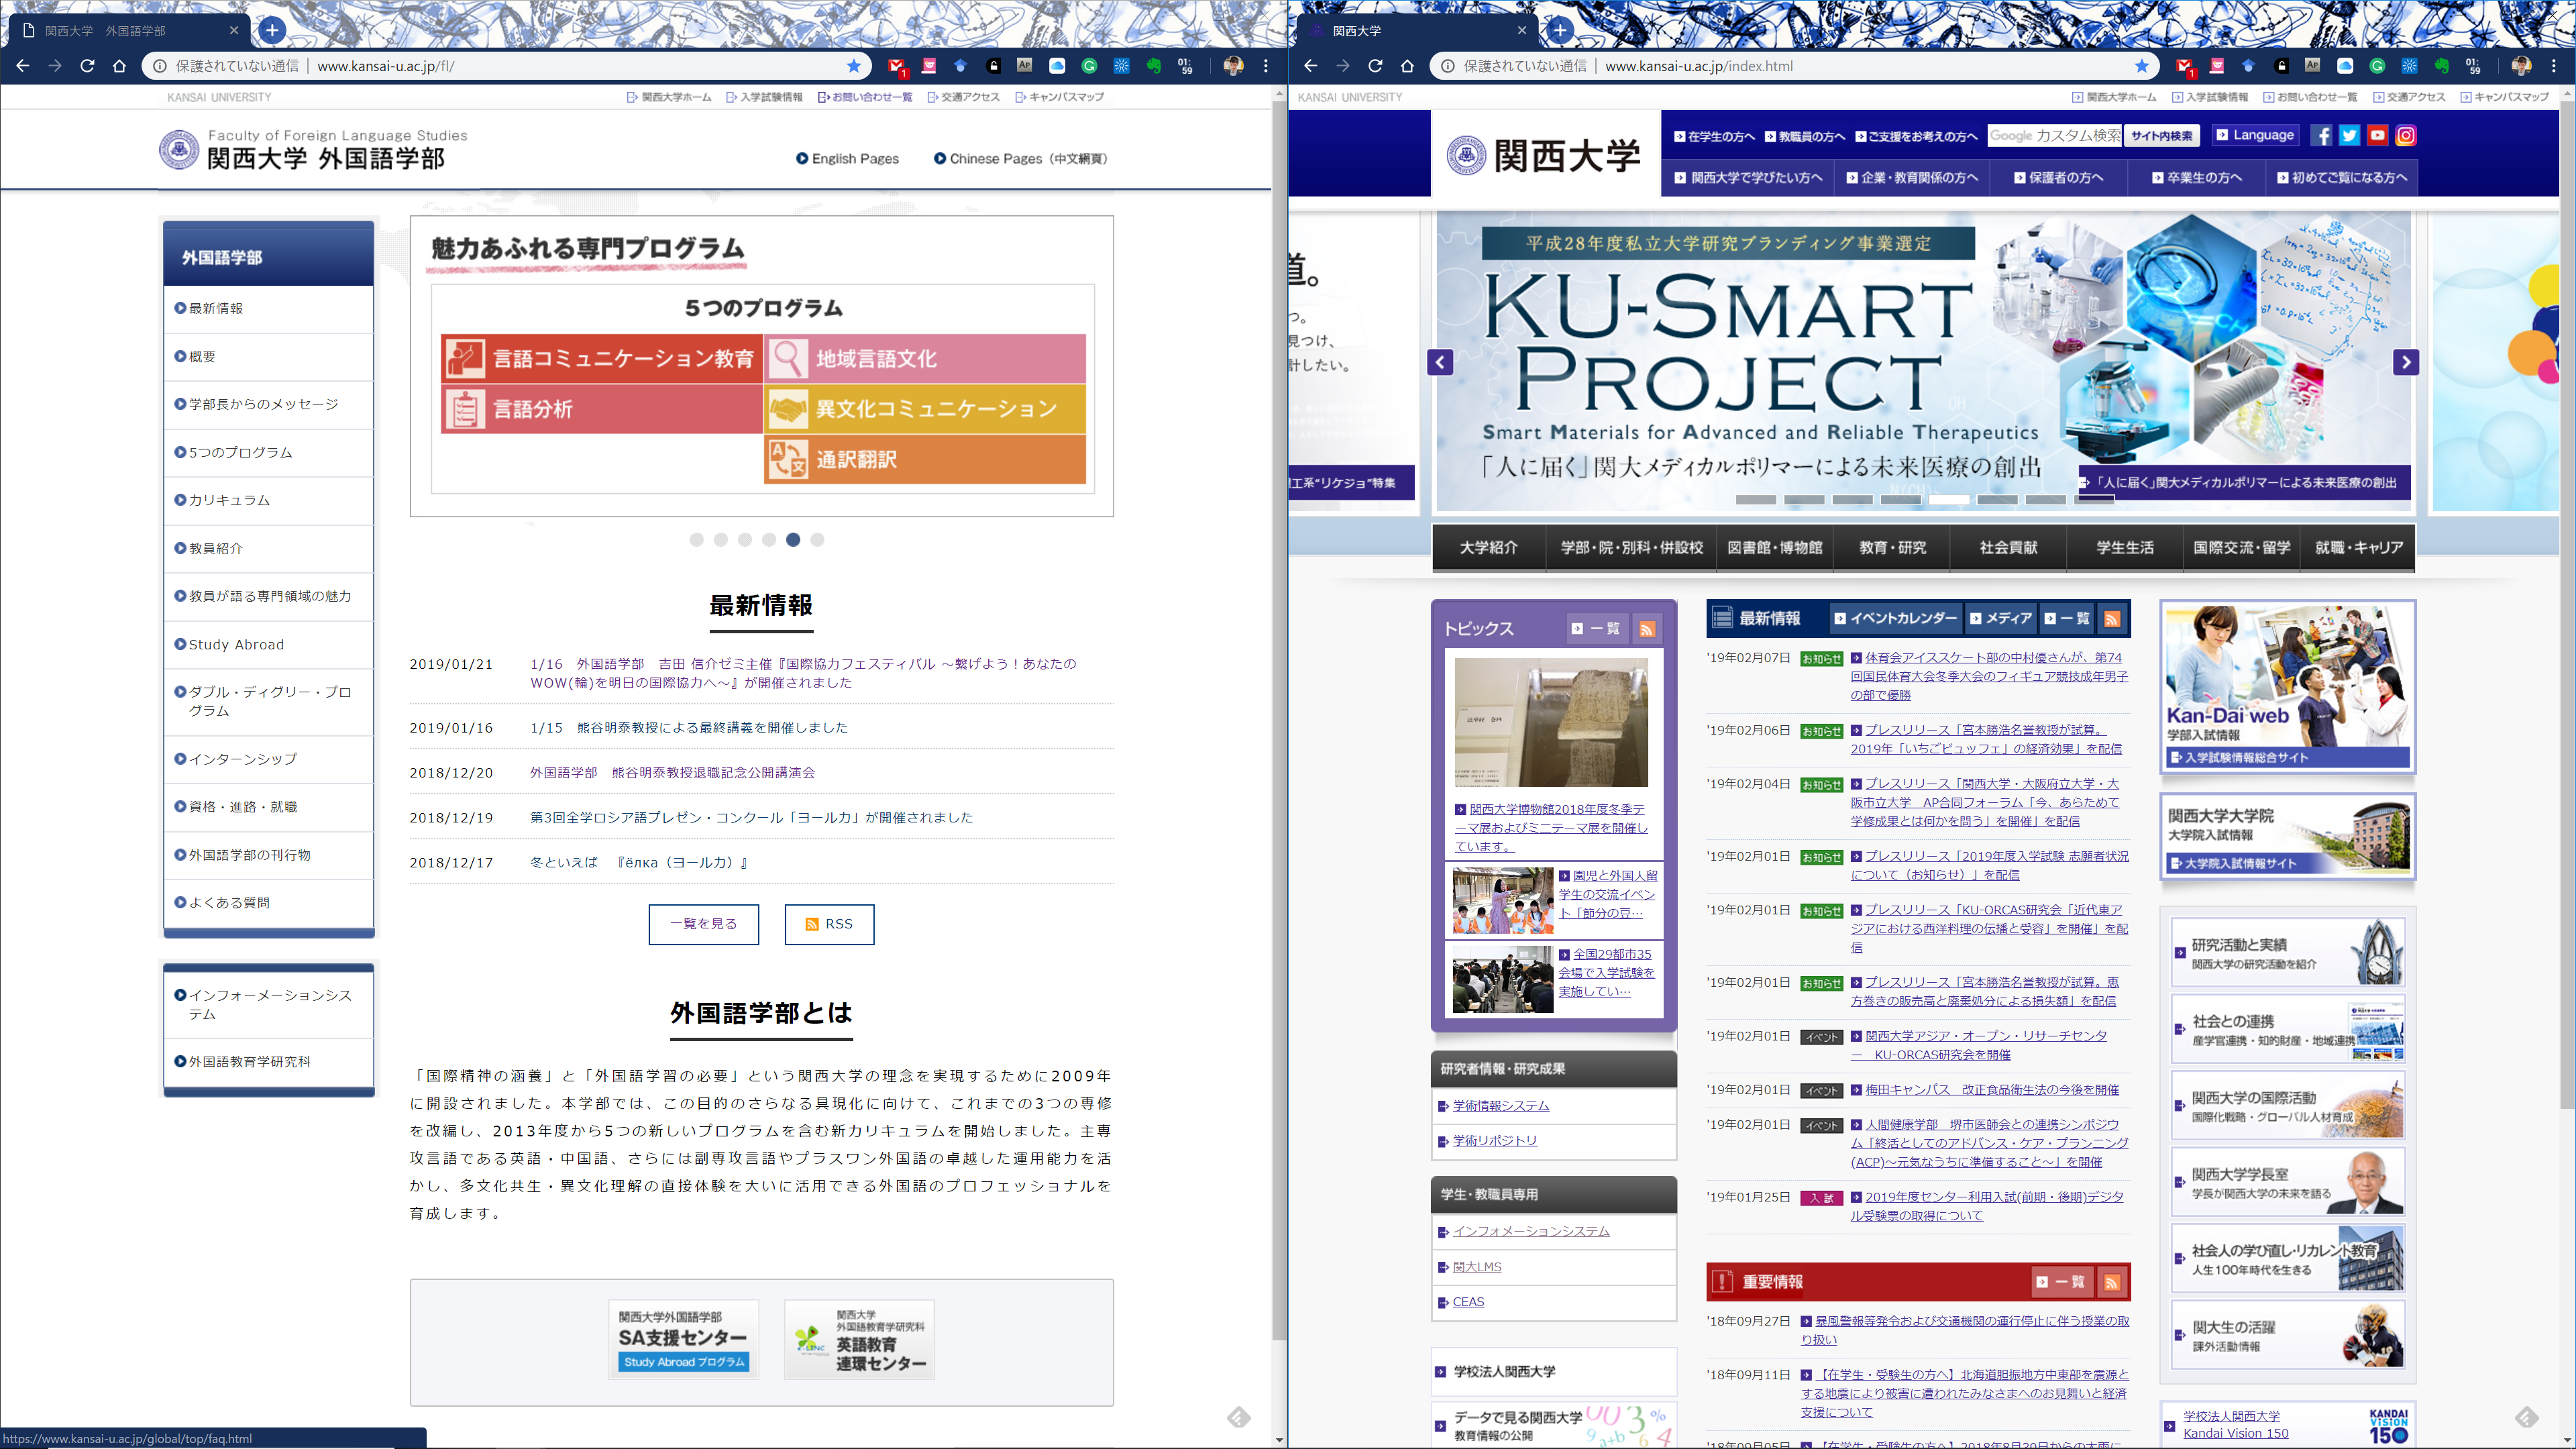2576x1449 pixels.
Task: Click the Instagram icon
Action: tap(2406, 136)
